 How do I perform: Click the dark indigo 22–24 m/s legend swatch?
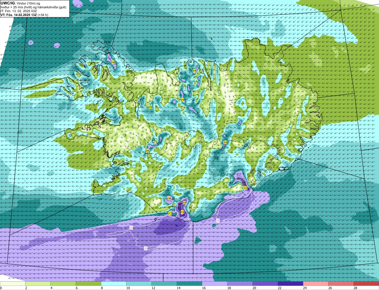(290, 284)
